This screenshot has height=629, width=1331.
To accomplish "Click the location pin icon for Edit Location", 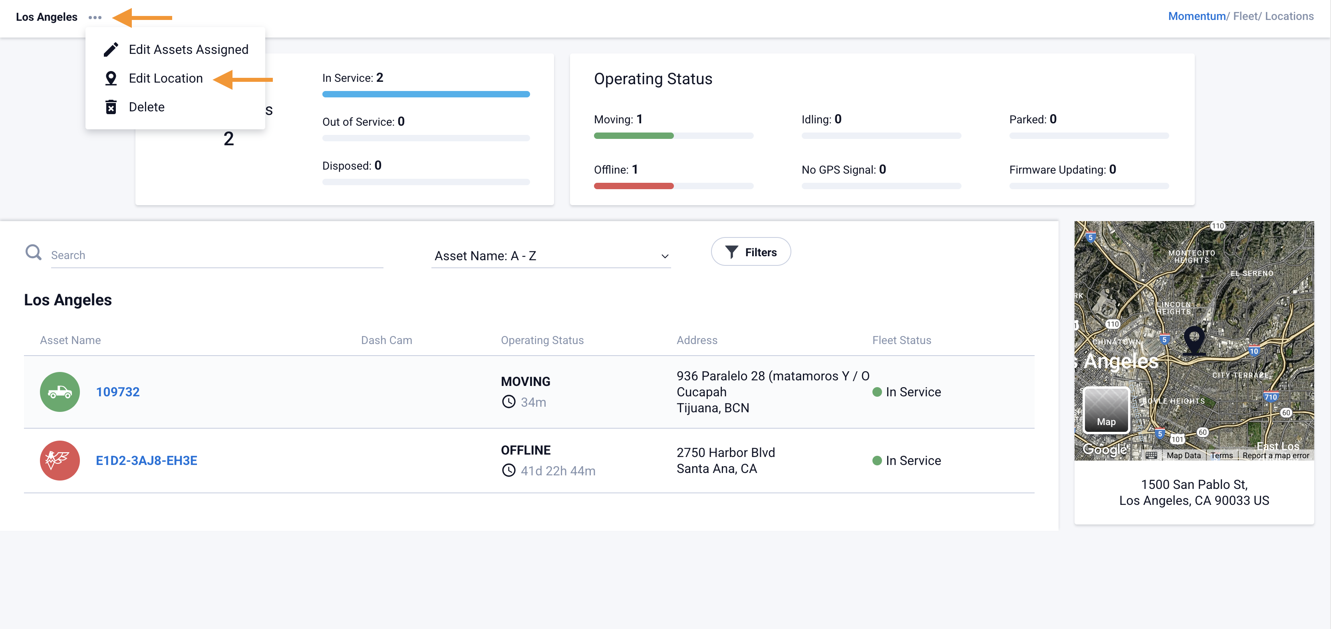I will coord(111,79).
